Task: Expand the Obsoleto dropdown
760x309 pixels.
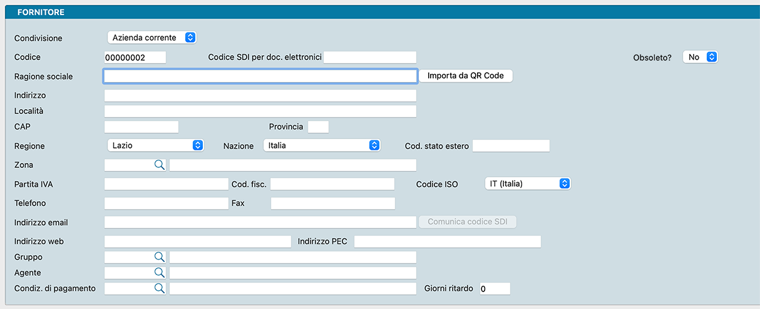Action: tap(700, 57)
